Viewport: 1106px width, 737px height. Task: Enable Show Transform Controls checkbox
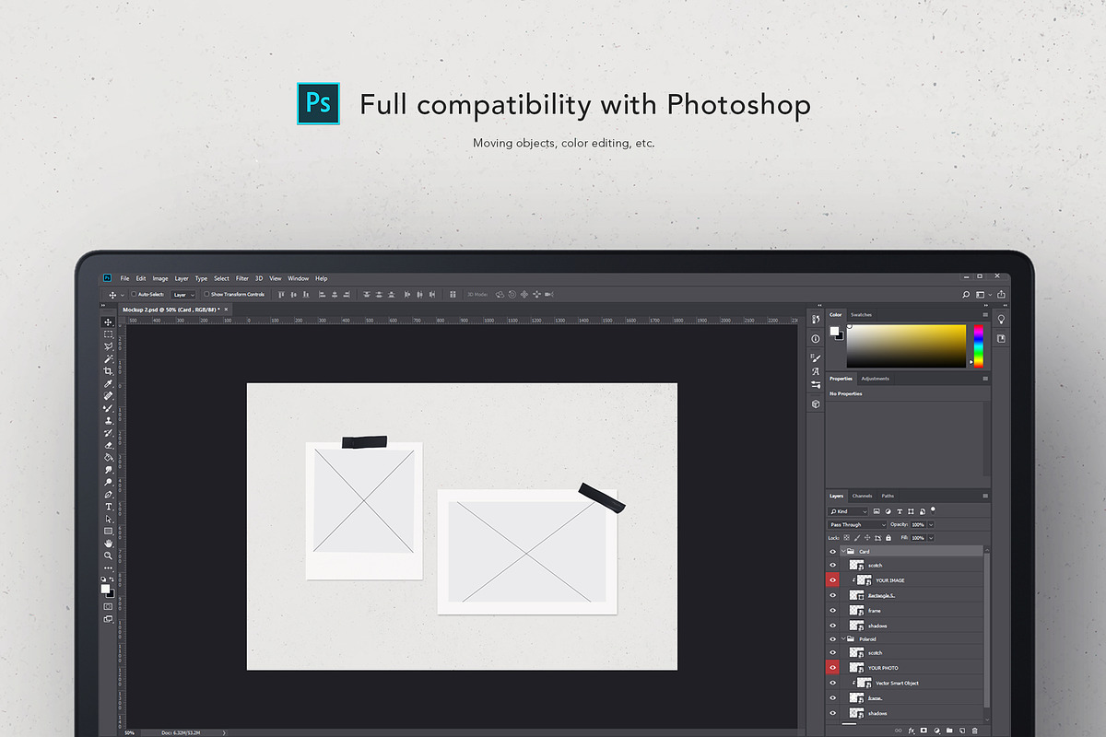(206, 295)
